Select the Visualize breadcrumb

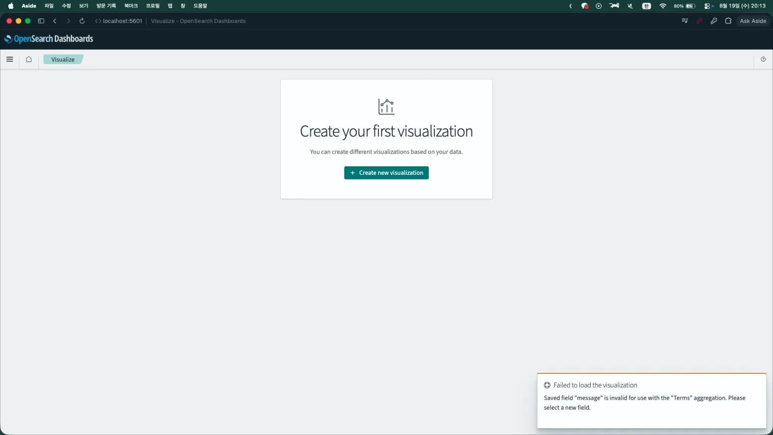(63, 60)
